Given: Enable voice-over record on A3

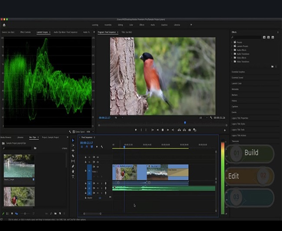Looking at the screenshot, I should click(x=105, y=193).
